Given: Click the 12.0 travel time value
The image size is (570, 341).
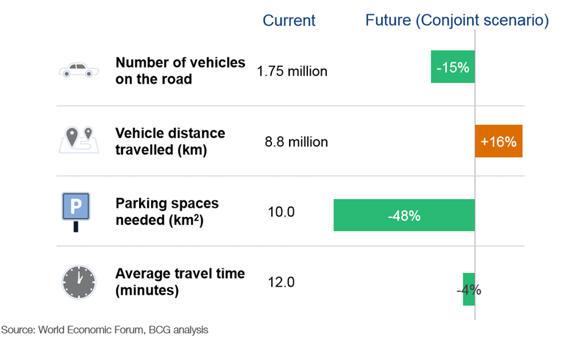Looking at the screenshot, I should [281, 282].
